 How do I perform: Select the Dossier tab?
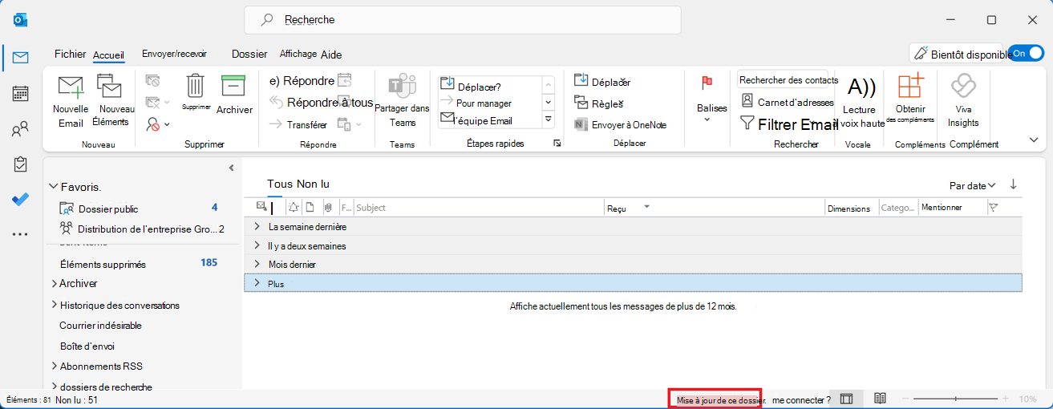coord(249,55)
